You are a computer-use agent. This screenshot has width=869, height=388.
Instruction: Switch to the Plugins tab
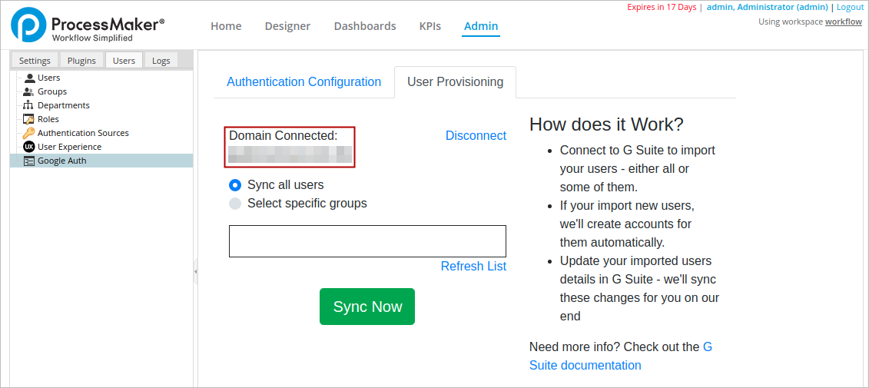click(x=81, y=61)
